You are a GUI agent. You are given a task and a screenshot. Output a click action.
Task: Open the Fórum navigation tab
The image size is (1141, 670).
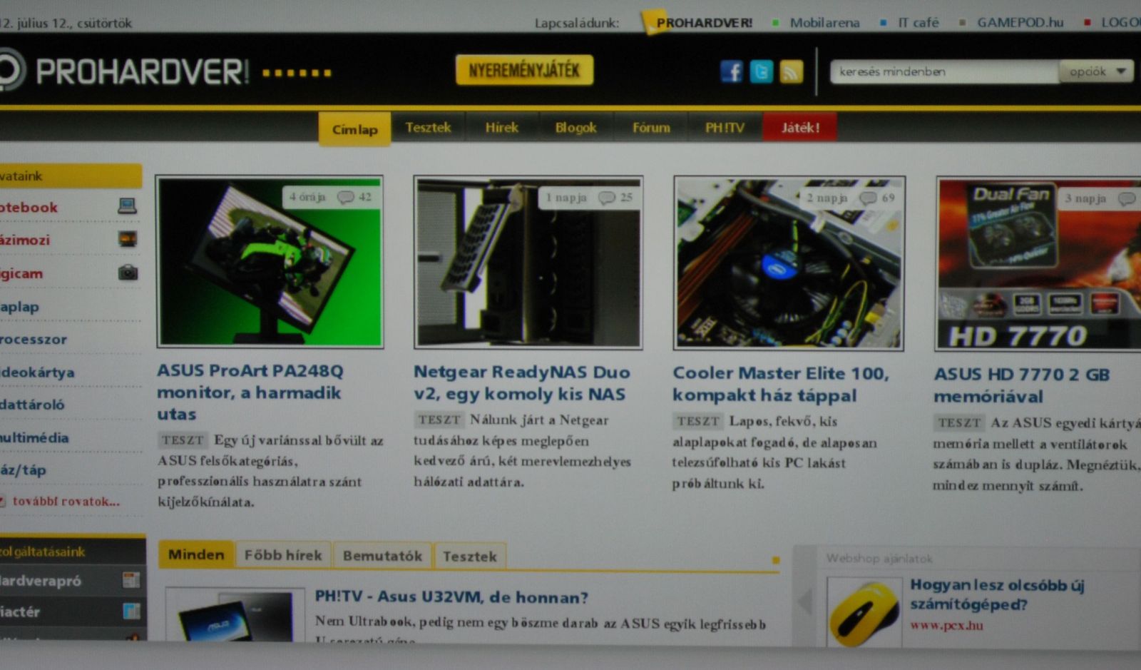(651, 128)
